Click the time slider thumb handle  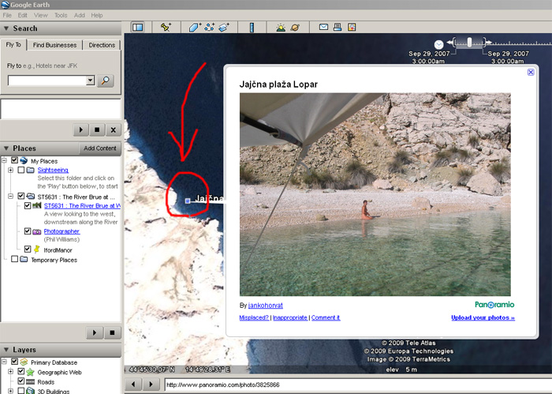pos(469,42)
